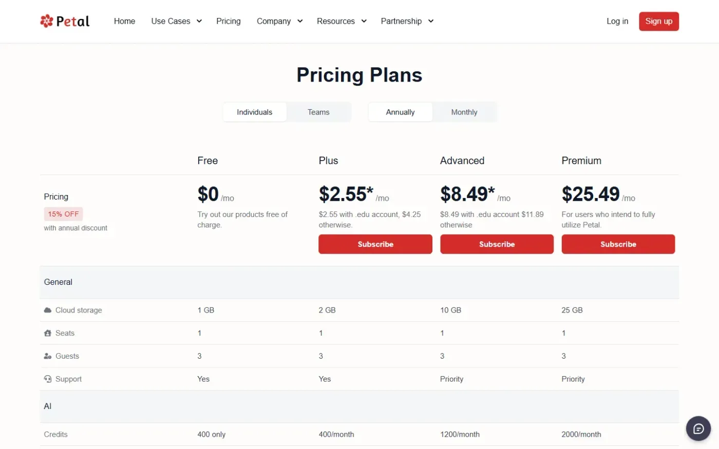The image size is (719, 449).
Task: Click the Petal flower logo icon
Action: (47, 21)
